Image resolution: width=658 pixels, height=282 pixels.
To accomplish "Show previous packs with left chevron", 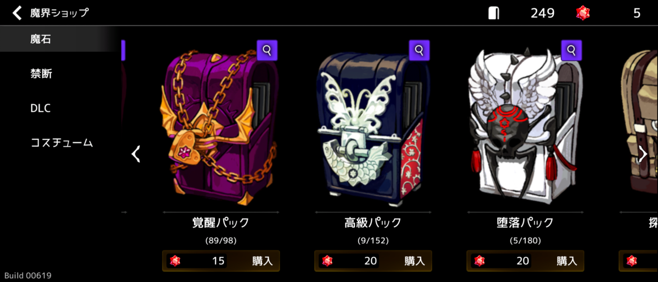I will pyautogui.click(x=136, y=154).
